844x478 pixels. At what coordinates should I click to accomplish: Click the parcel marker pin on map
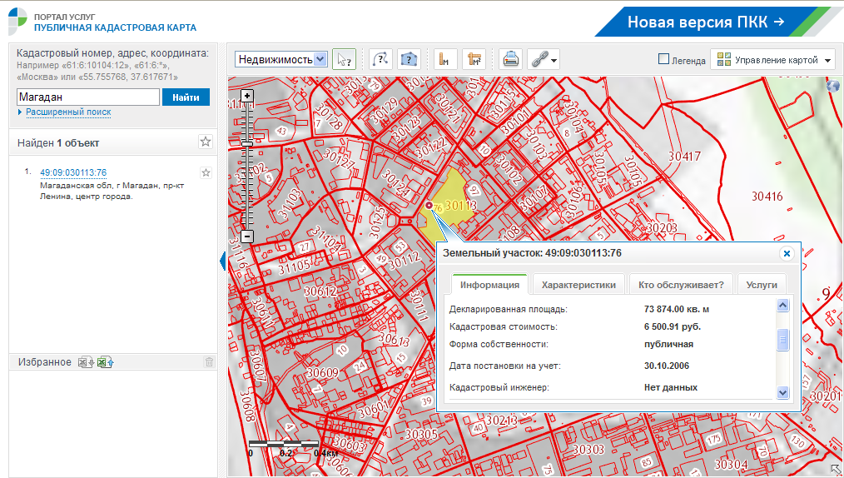tap(429, 205)
